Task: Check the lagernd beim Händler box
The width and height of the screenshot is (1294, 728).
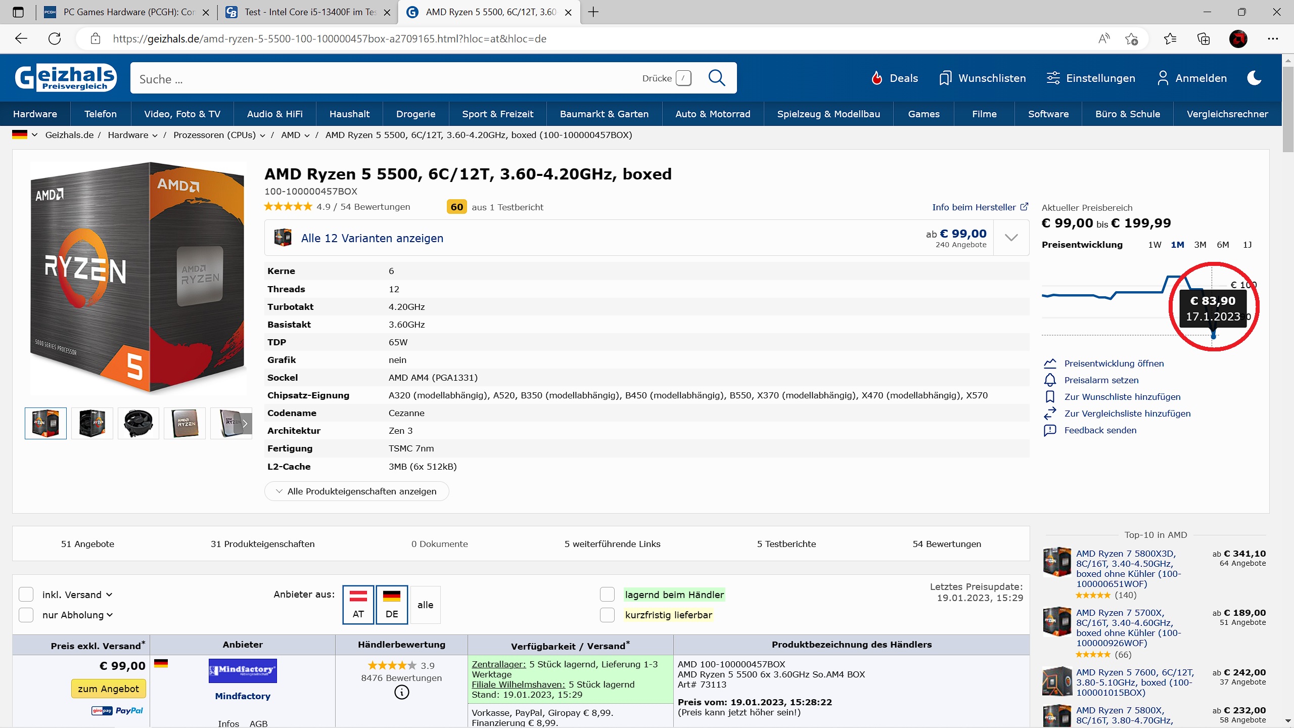Action: [607, 595]
